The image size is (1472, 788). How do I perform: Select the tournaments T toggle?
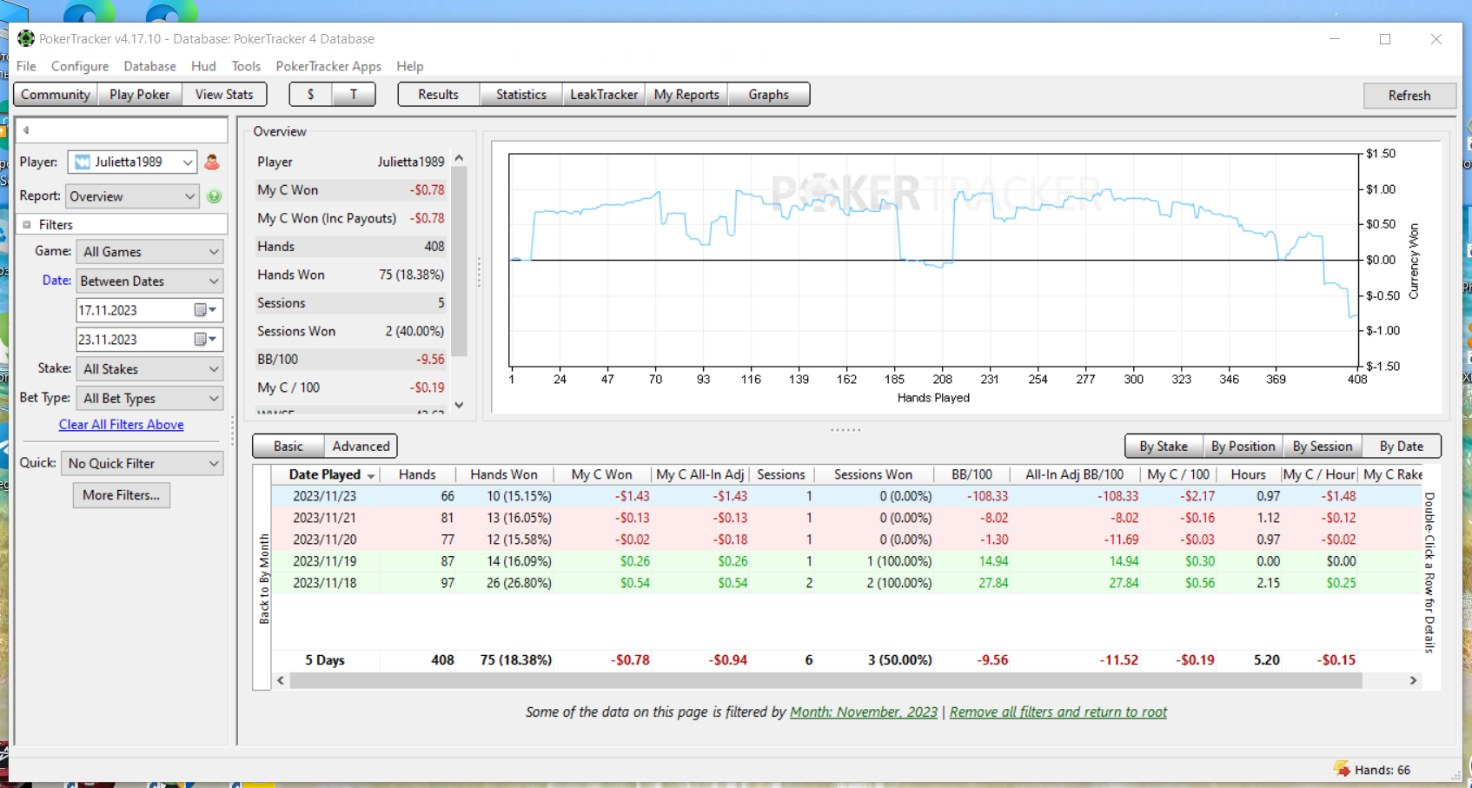click(x=354, y=95)
